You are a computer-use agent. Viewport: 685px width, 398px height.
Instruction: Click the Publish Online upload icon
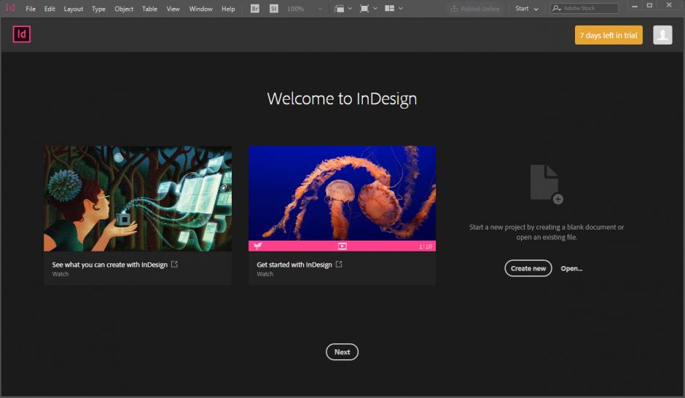(454, 9)
